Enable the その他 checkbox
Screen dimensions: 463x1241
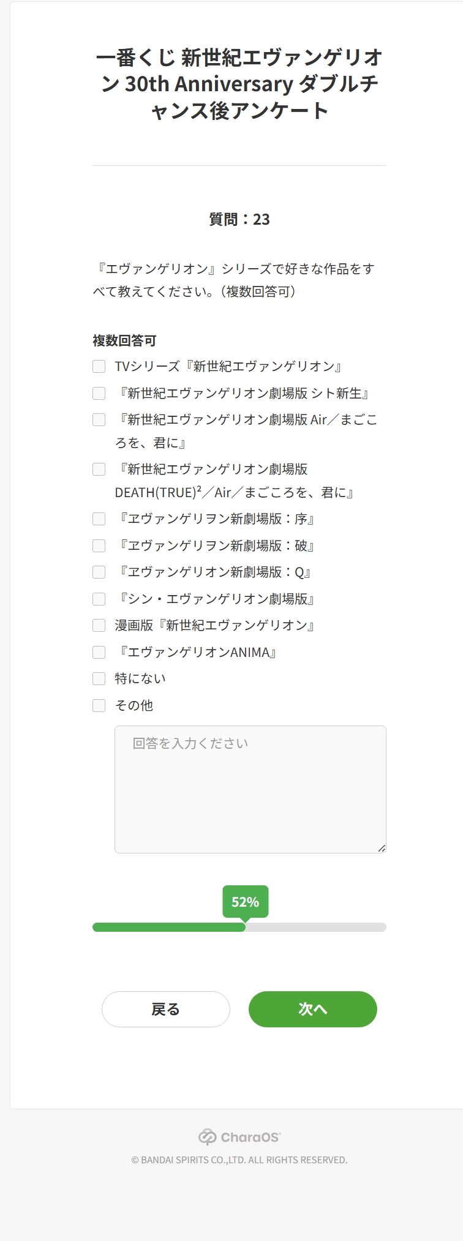(99, 705)
